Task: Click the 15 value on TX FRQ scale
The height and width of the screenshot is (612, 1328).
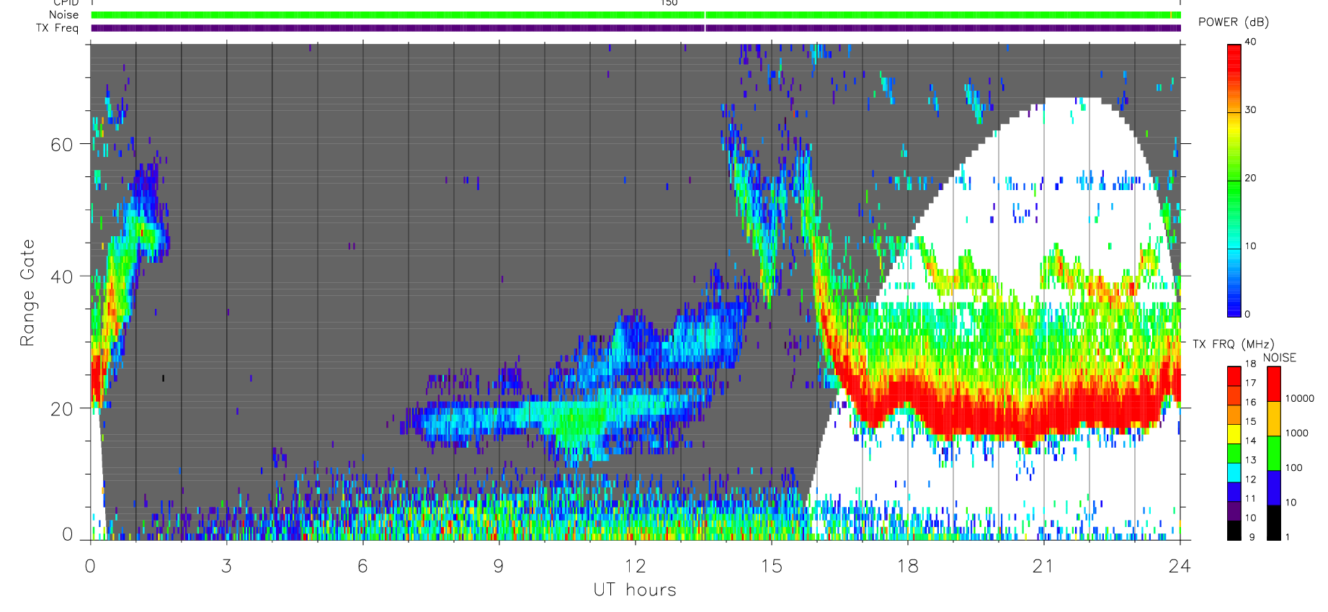Action: coord(1250,422)
